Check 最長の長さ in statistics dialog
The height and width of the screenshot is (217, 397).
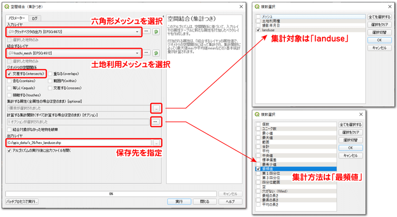coord(258,200)
